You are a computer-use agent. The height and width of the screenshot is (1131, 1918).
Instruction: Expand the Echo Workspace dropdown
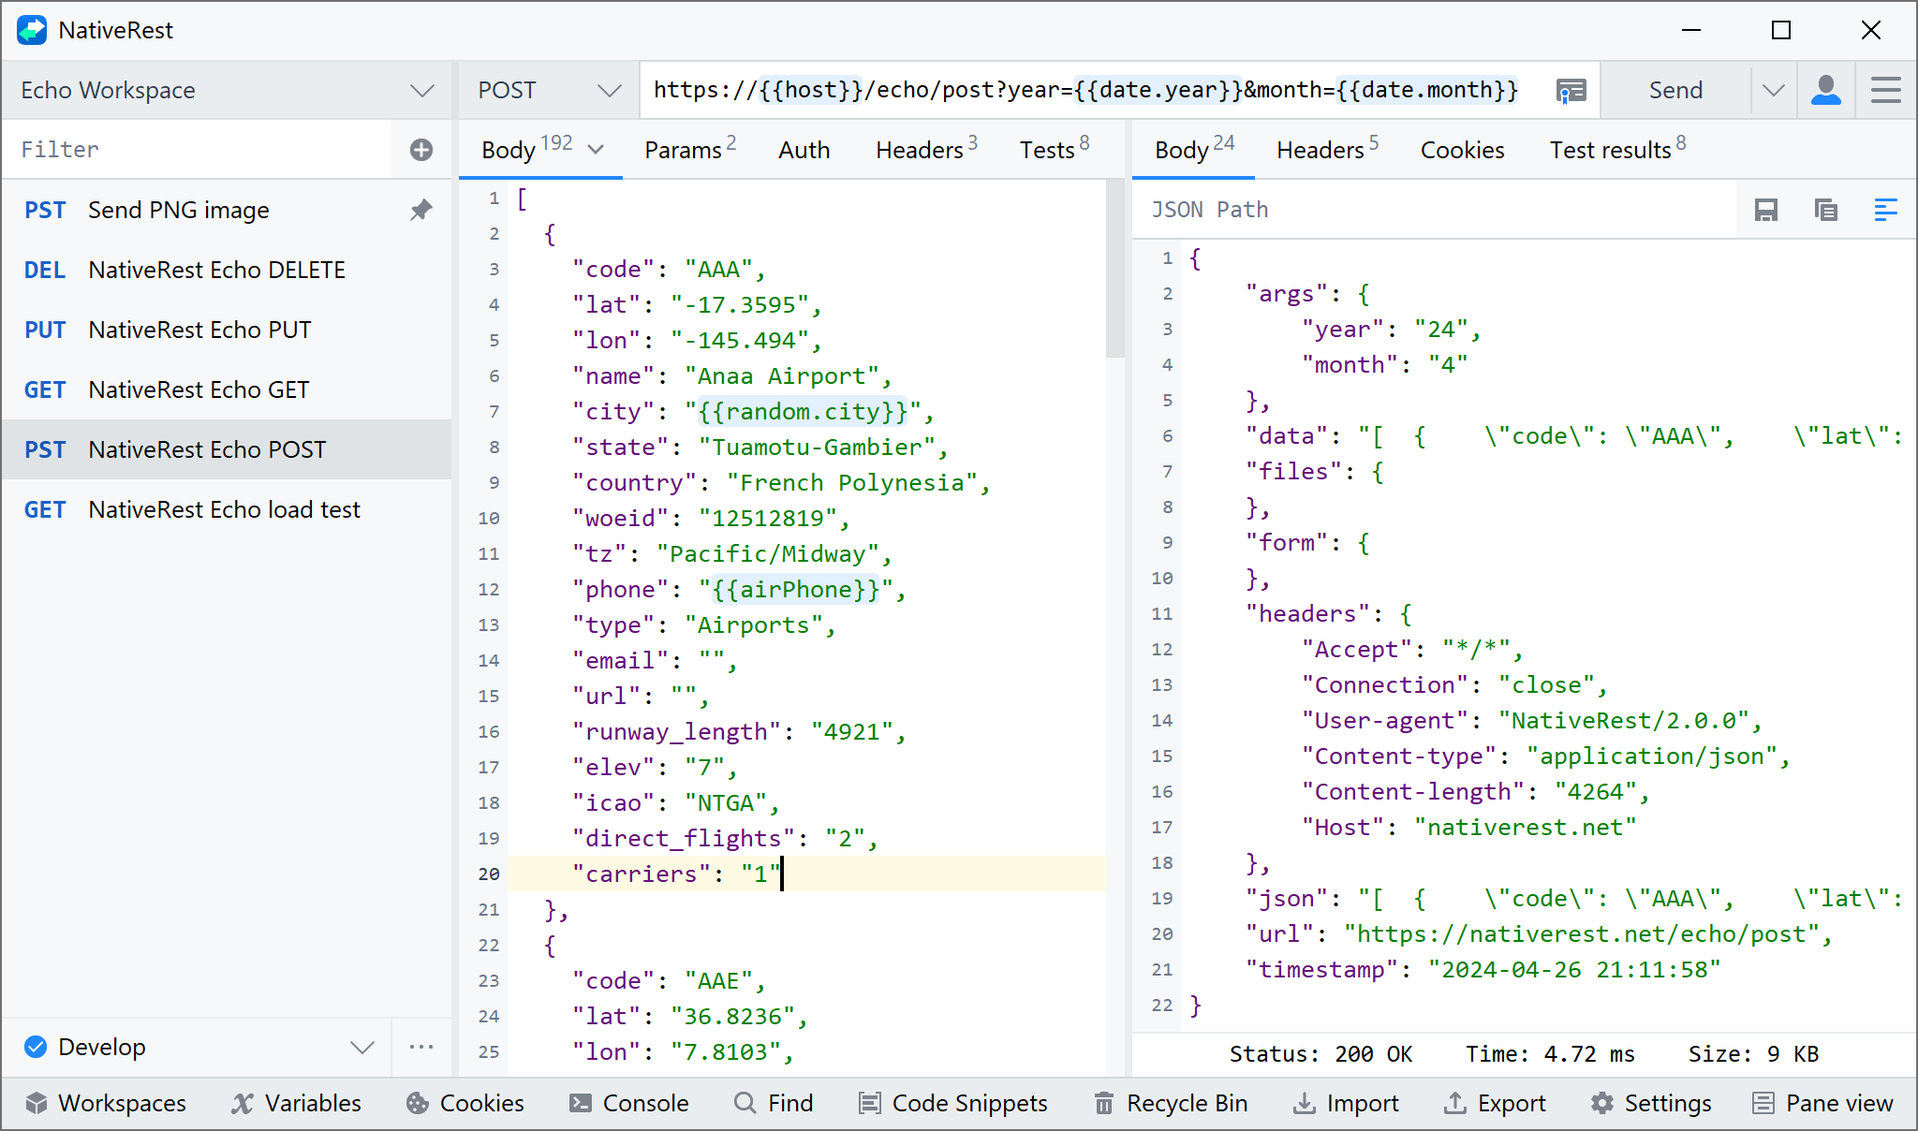[421, 90]
